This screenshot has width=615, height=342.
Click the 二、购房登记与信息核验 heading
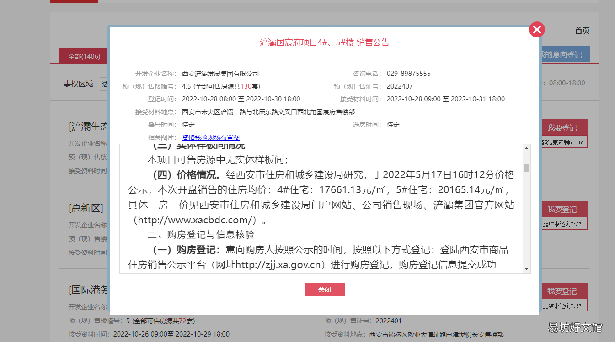pos(201,235)
